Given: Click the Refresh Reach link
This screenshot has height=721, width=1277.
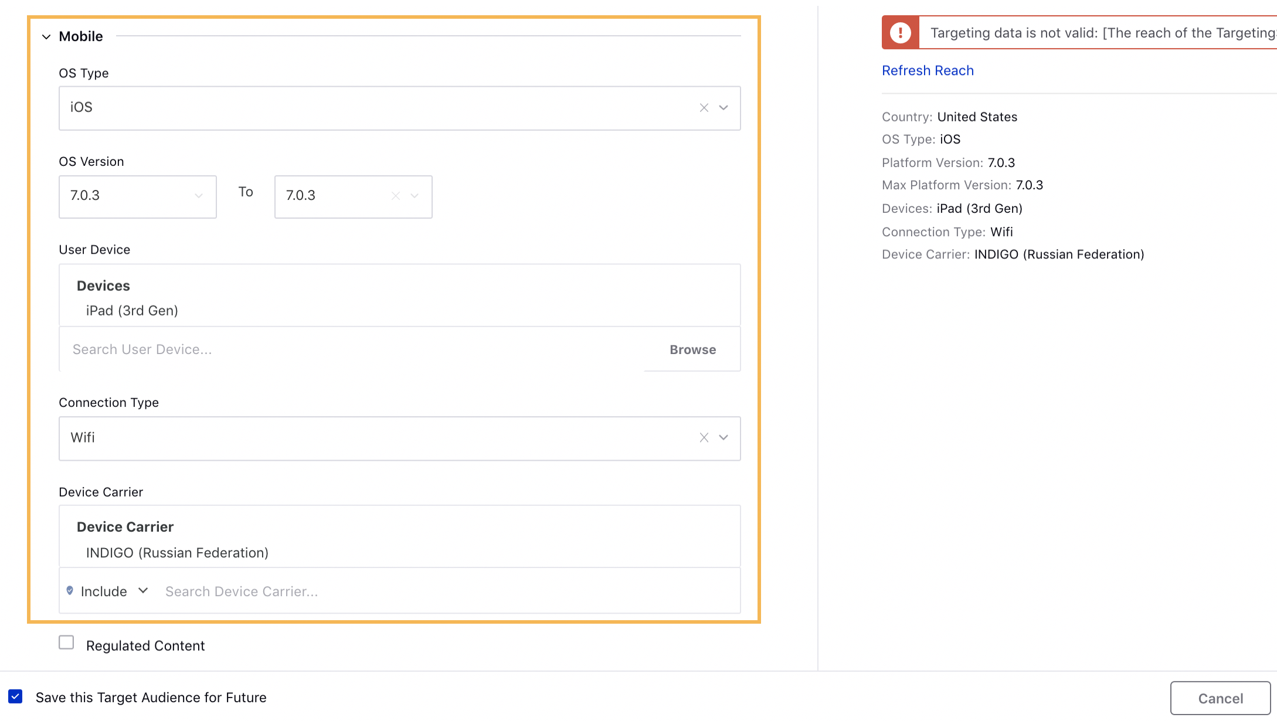Looking at the screenshot, I should pos(928,70).
